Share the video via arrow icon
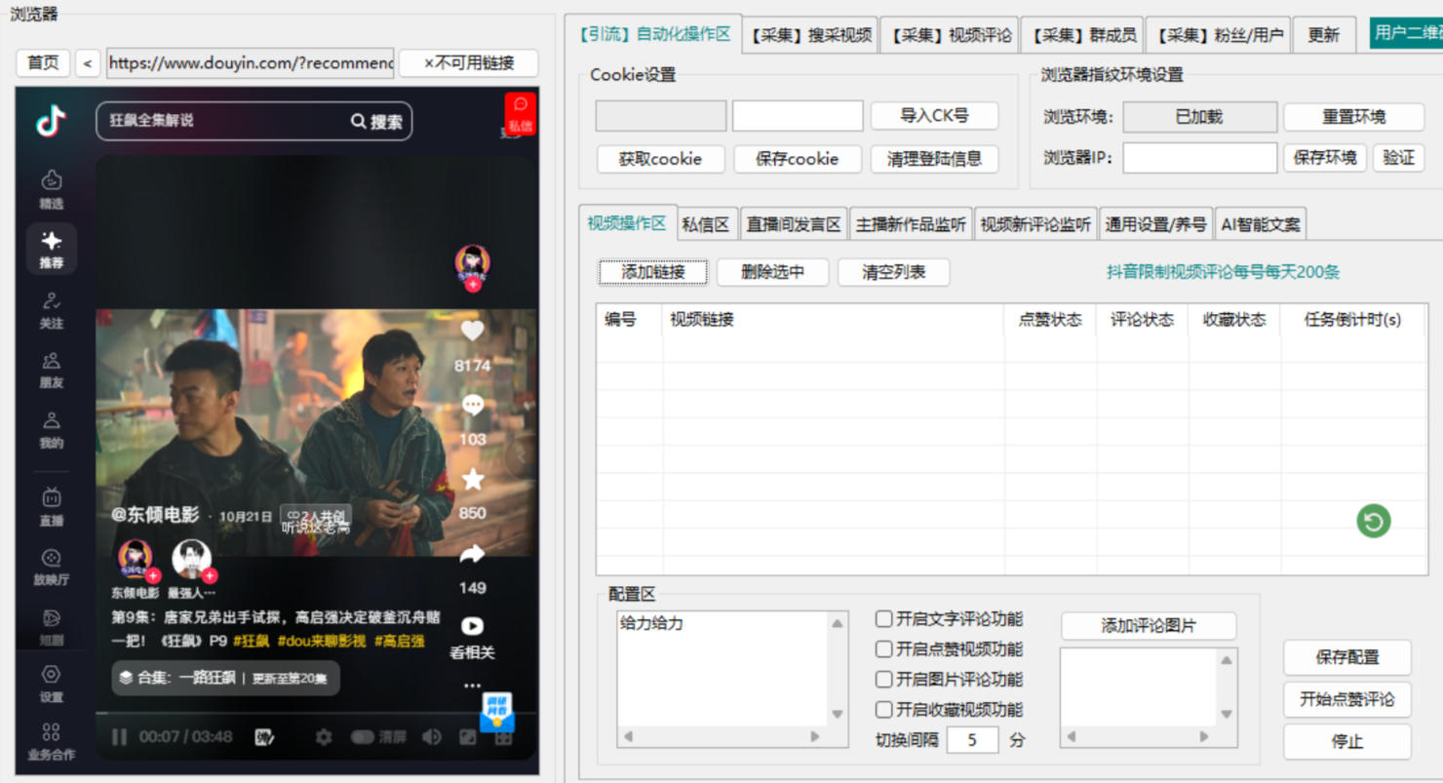1443x783 pixels. tap(472, 553)
